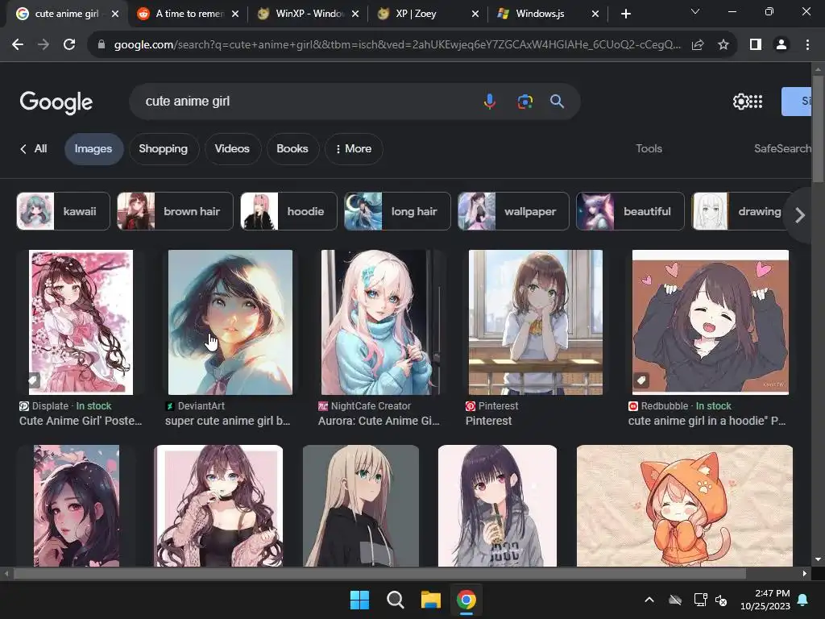This screenshot has height=619, width=825.
Task: Open the Chrome profile icon
Action: tap(781, 45)
